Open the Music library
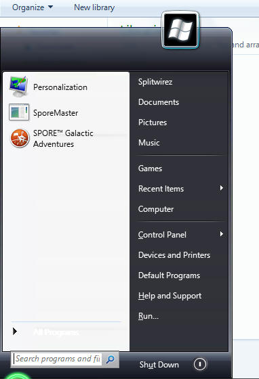 pyautogui.click(x=149, y=143)
